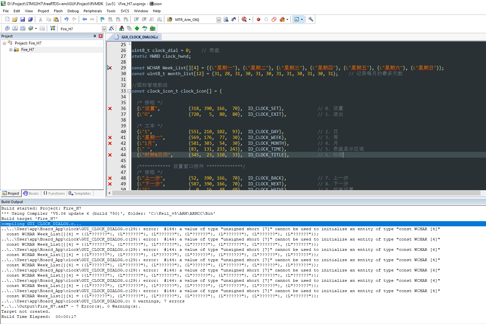The width and height of the screenshot is (486, 324).
Task: Open batch build dropdown arrow
Action: [x=36, y=28]
